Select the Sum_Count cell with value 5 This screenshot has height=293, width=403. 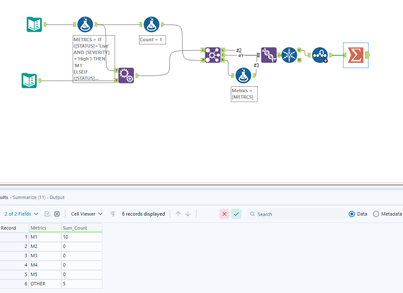pos(82,284)
